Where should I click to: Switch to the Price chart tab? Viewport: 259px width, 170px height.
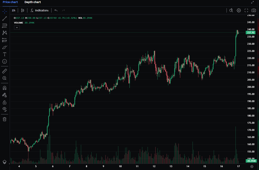point(10,2)
